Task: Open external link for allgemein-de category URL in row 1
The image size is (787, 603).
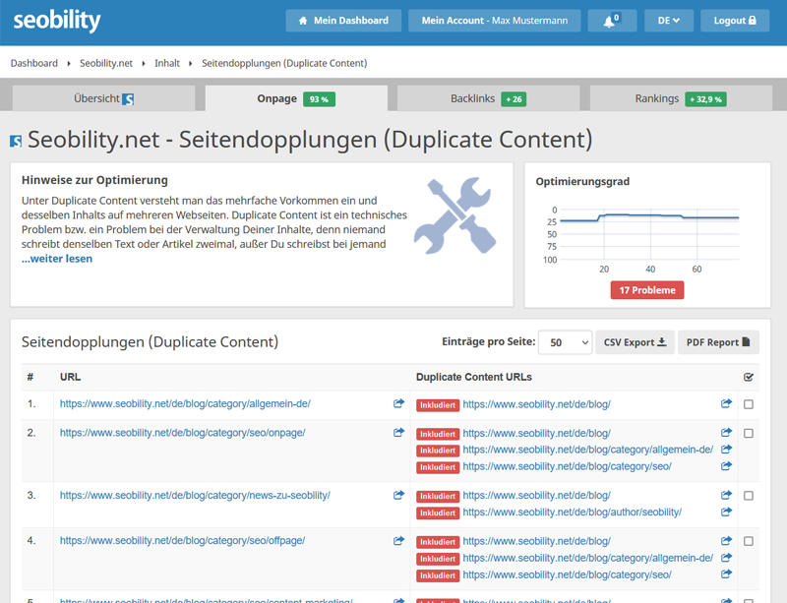Action: 398,403
